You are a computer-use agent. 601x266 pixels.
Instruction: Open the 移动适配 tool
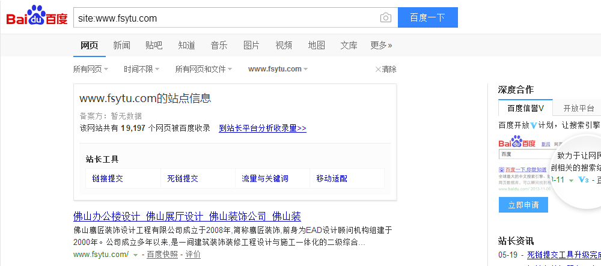point(332,179)
